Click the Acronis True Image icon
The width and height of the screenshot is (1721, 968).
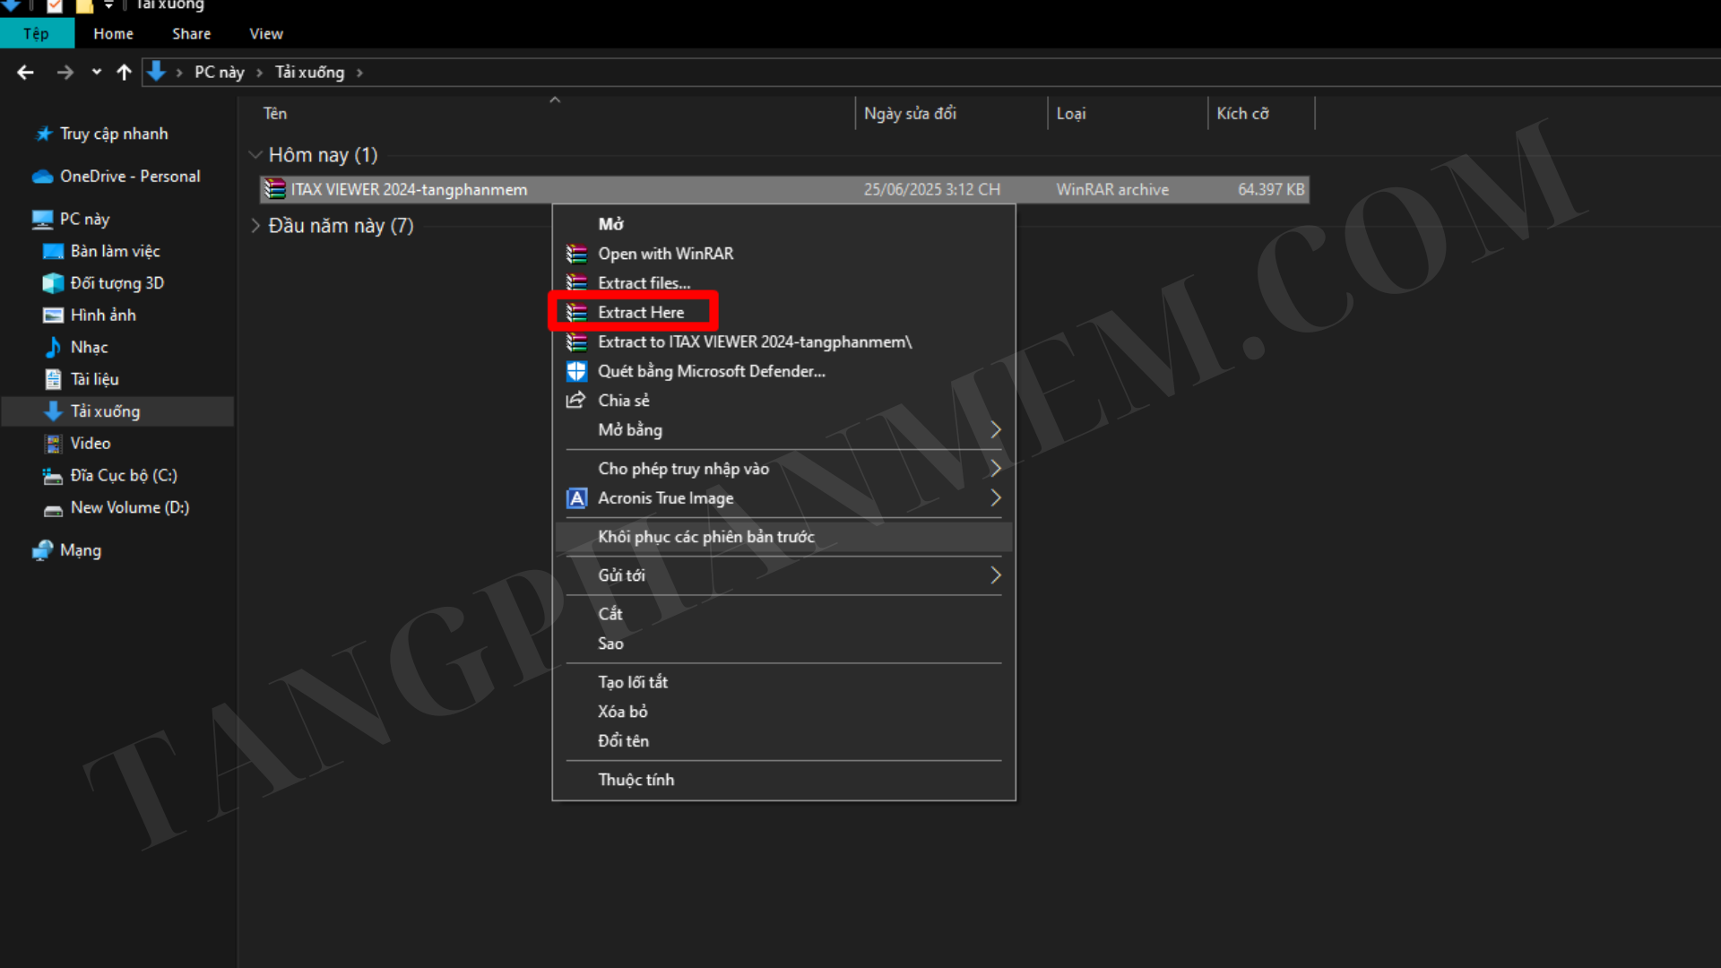pyautogui.click(x=576, y=498)
